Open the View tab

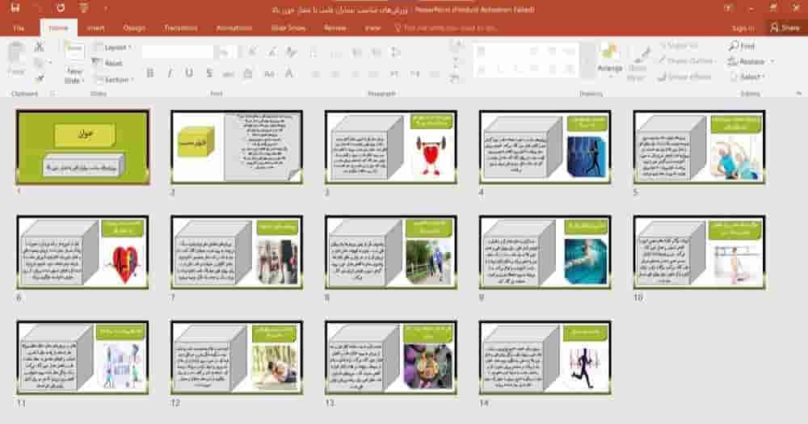coord(372,27)
